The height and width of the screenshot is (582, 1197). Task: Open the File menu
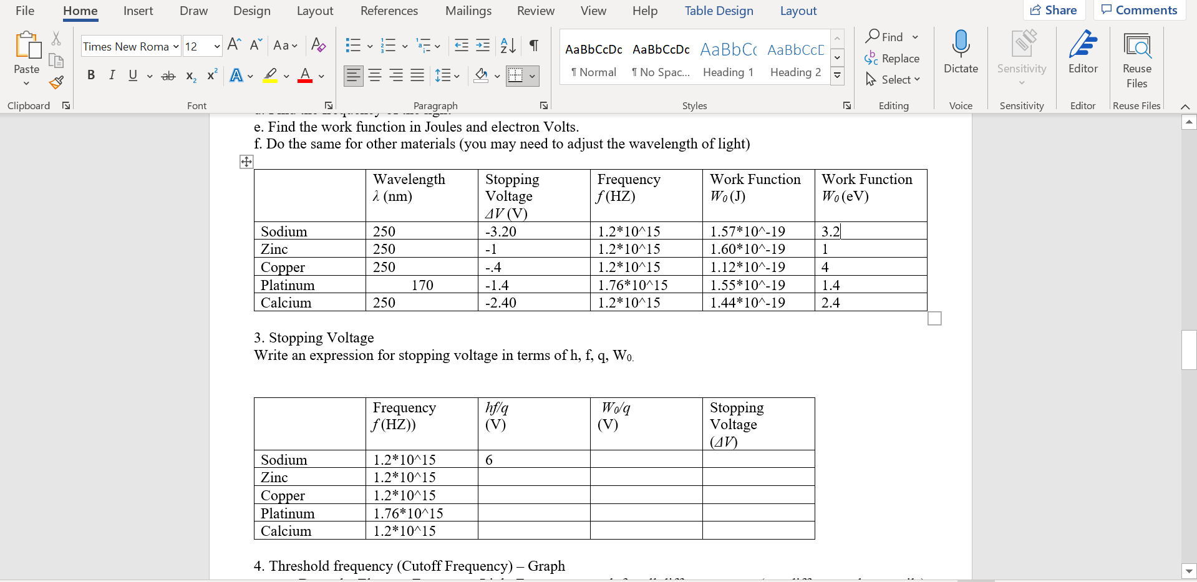(25, 11)
